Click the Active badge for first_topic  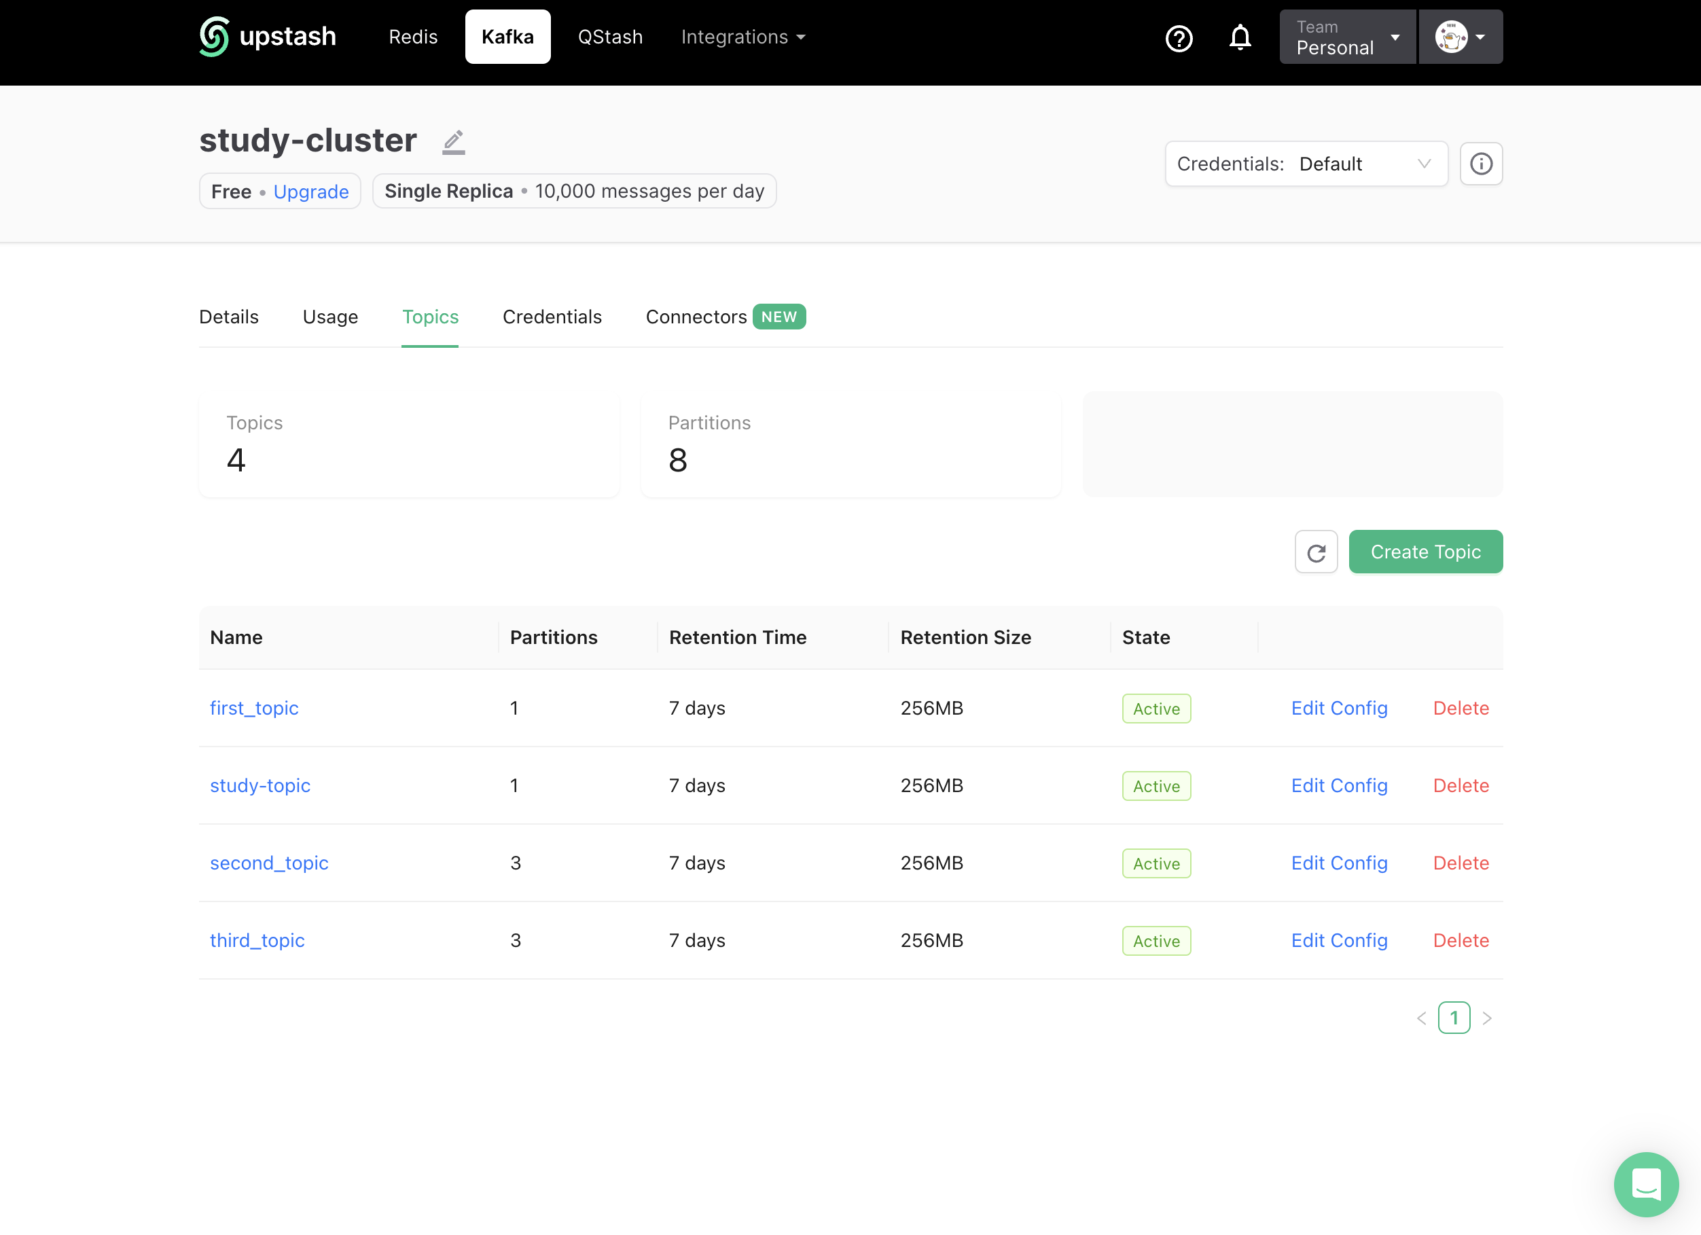click(x=1156, y=709)
